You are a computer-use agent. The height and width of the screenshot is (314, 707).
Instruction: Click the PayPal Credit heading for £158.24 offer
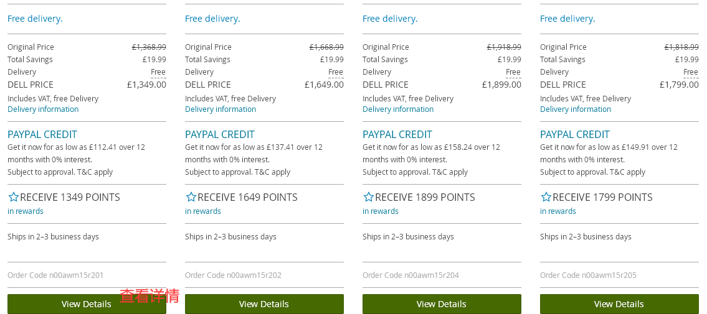(x=397, y=134)
